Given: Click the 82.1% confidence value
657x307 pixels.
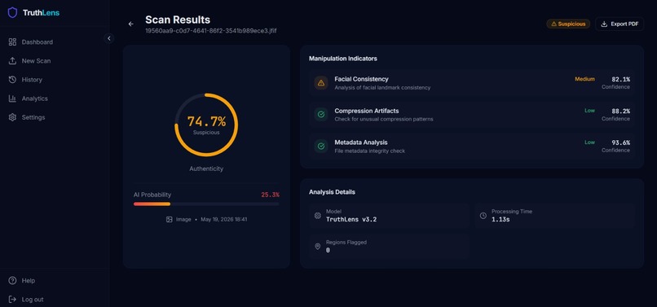Looking at the screenshot, I should pyautogui.click(x=620, y=79).
